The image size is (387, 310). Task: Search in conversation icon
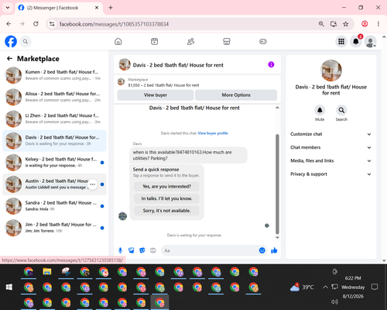pyautogui.click(x=341, y=110)
